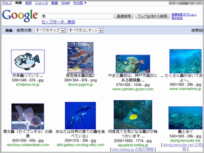Focus the search box containing 魚
This screenshot has height=153, width=204.
coord(77,16)
